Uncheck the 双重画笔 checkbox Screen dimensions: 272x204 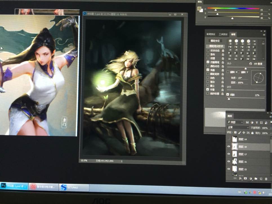click(x=208, y=62)
